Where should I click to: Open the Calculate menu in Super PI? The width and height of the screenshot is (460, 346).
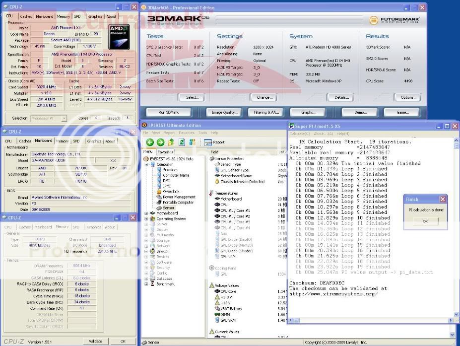coord(300,134)
